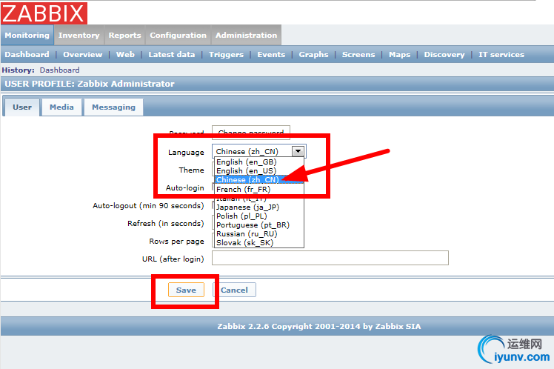Click the Change password button
This screenshot has height=369, width=554.
(x=251, y=132)
